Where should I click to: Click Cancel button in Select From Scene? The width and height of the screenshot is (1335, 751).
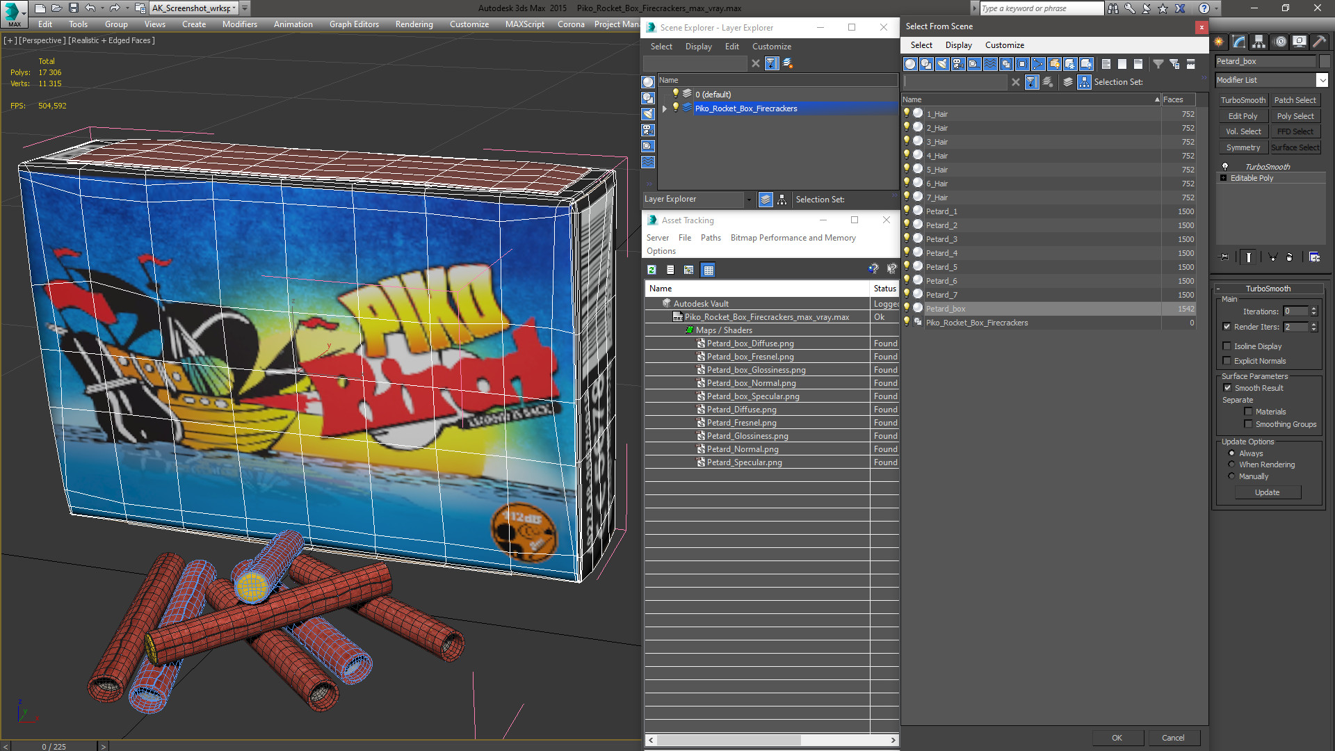(1173, 738)
